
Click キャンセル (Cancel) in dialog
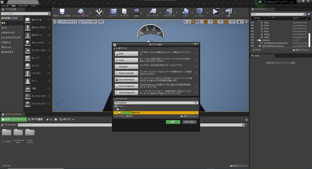189,122
